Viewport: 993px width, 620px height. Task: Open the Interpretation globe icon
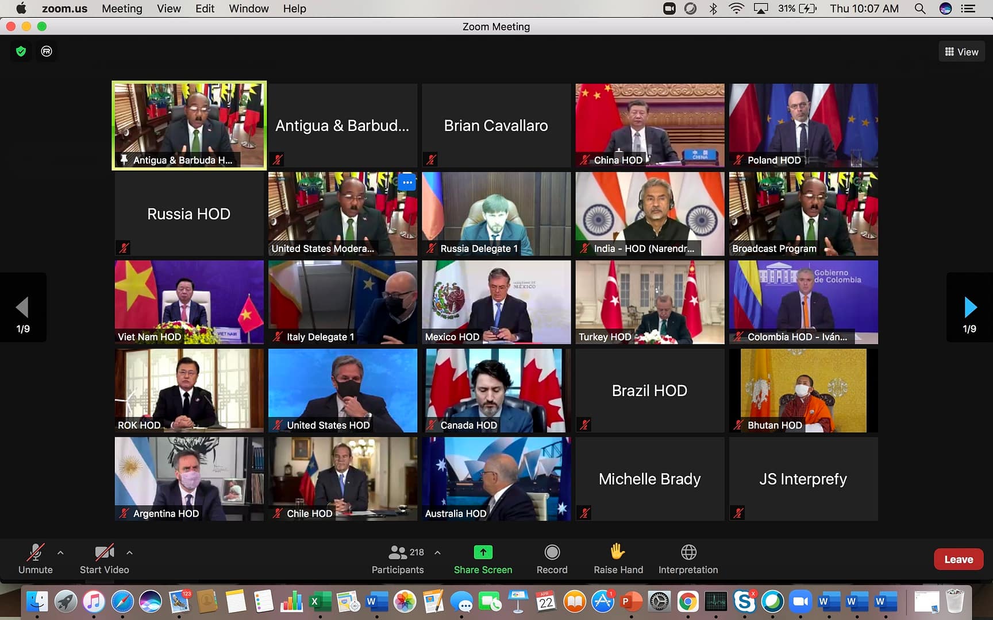(x=688, y=552)
